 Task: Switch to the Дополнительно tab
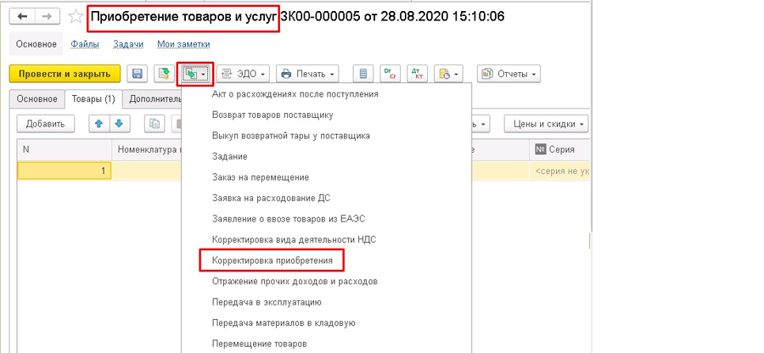point(152,98)
